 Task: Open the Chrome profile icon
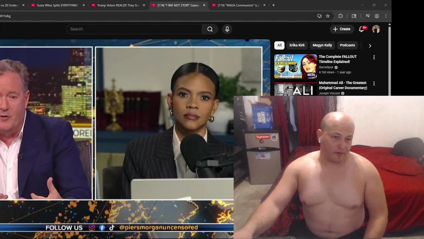point(377,16)
